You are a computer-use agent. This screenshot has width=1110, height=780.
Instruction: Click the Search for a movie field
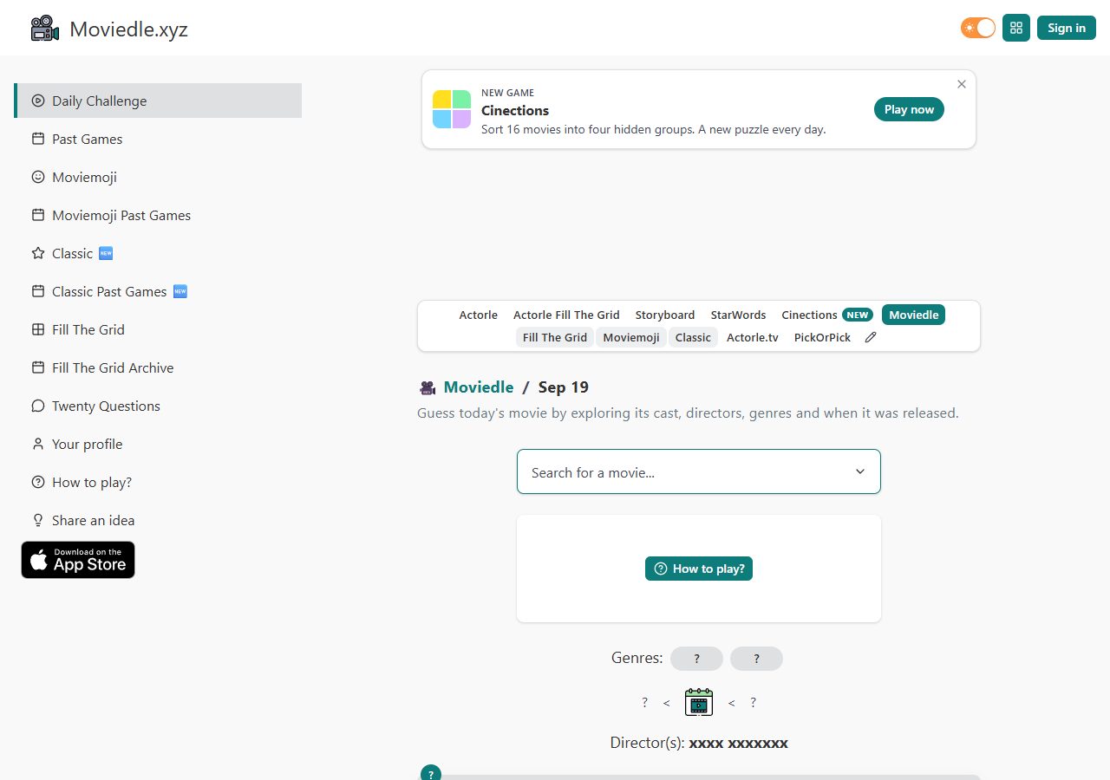tap(699, 471)
